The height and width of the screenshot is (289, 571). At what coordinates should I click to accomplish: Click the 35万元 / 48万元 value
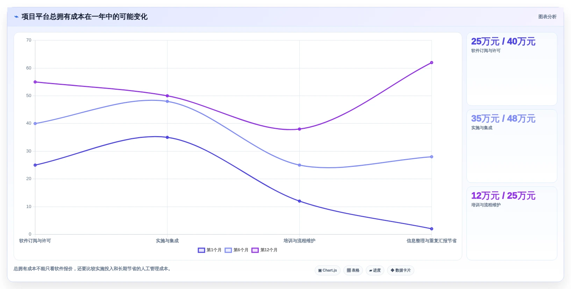[x=503, y=119]
